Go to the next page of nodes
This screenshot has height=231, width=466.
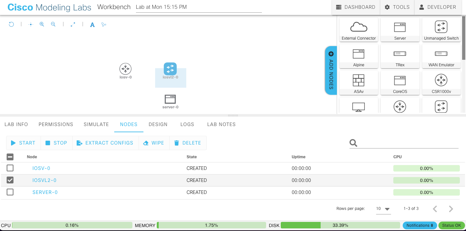451,209
